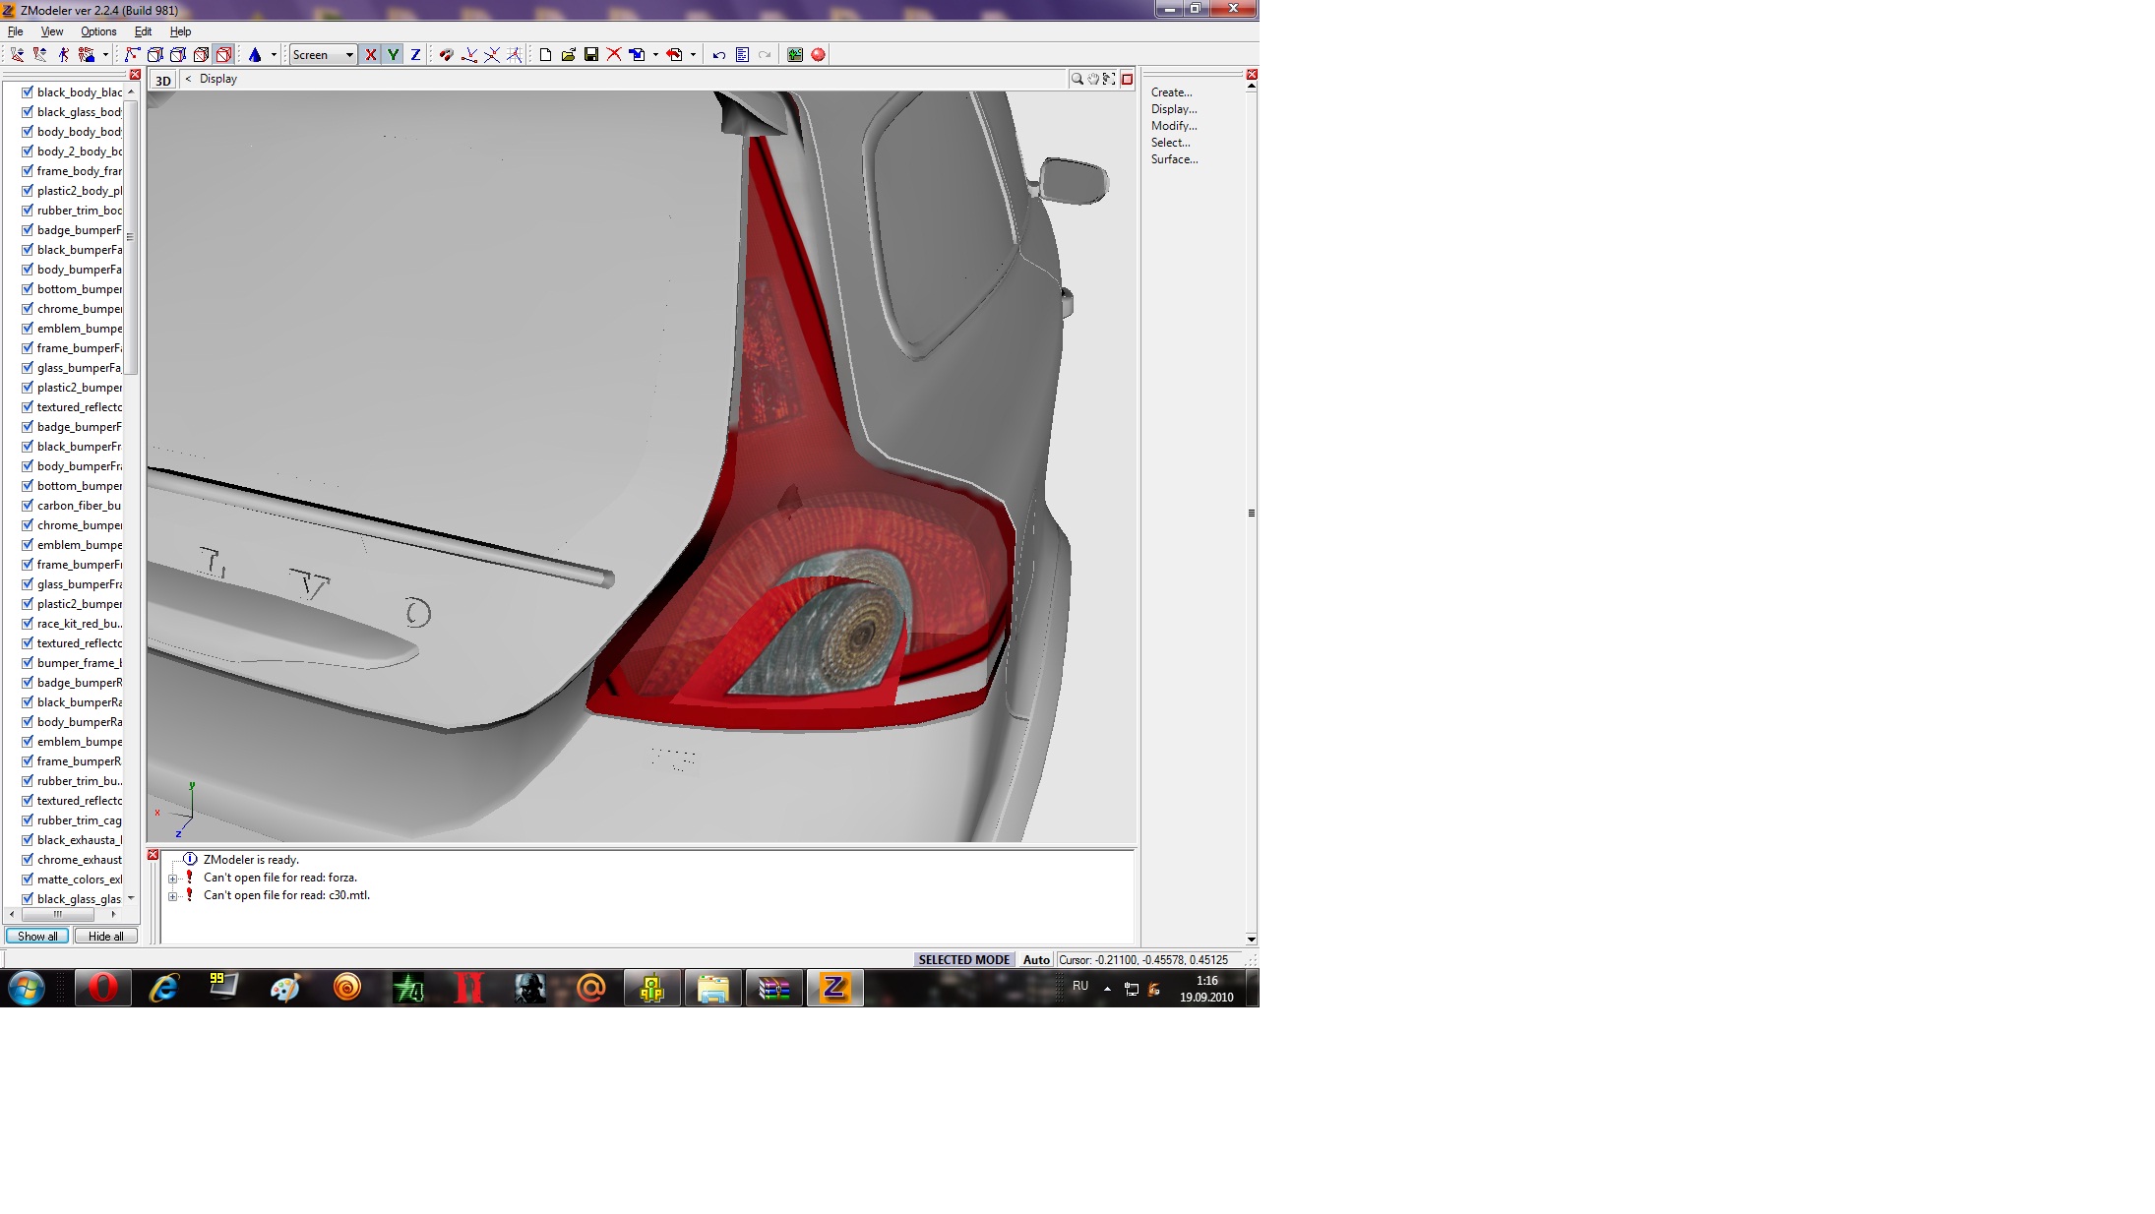The image size is (2155, 1214).
Task: Click the object list horizontal scrollbar
Action: tap(59, 915)
